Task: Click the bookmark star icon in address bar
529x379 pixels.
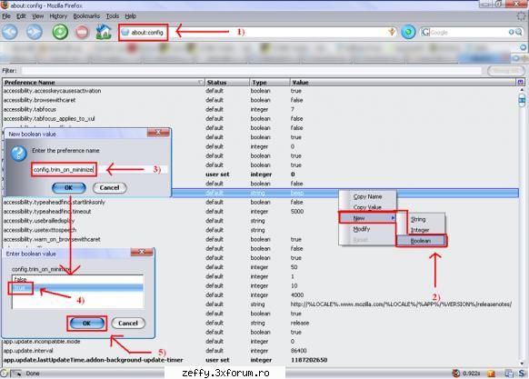Action: click(x=392, y=32)
